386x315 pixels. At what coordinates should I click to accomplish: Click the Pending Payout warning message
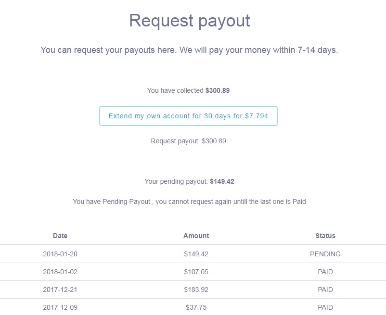(x=189, y=202)
